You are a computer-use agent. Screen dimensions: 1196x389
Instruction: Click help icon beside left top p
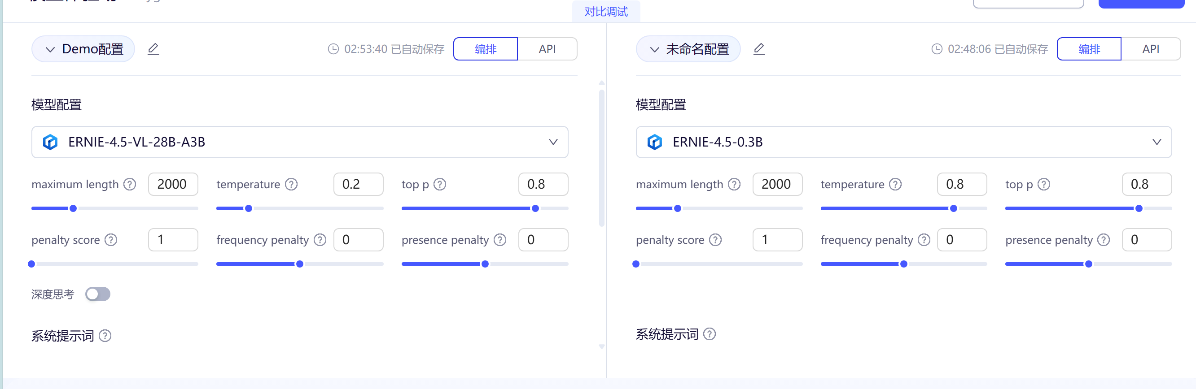[x=440, y=185]
